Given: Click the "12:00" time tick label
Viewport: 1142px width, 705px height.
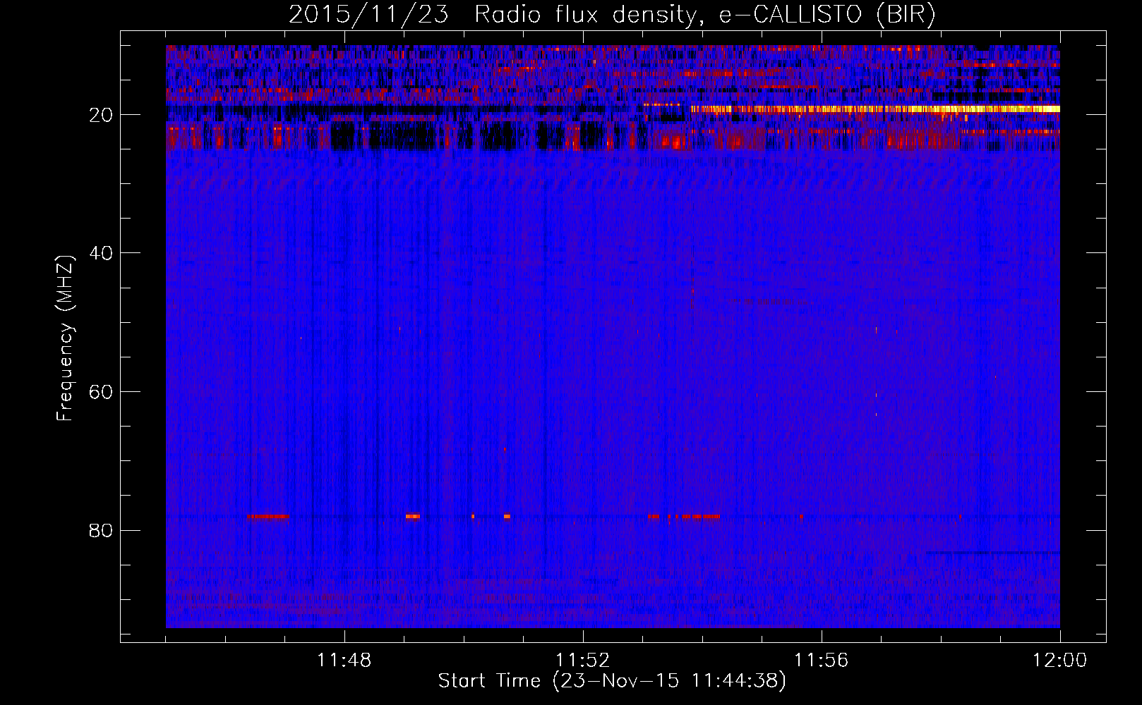Looking at the screenshot, I should point(1060,661).
